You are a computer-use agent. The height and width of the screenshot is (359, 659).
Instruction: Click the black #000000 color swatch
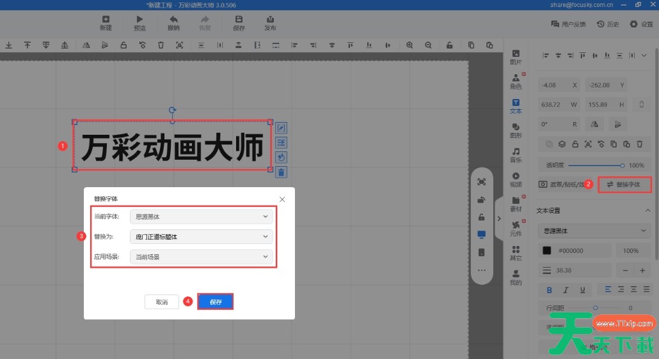(547, 251)
